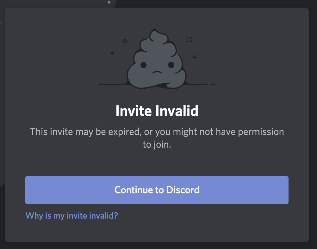Click the dark background below the dialog
The height and width of the screenshot is (249, 317).
tap(157, 246)
